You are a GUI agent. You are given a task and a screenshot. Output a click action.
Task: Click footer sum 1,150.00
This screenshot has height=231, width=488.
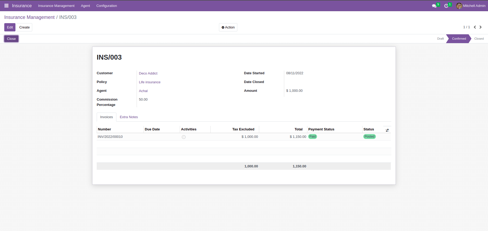pos(299,166)
